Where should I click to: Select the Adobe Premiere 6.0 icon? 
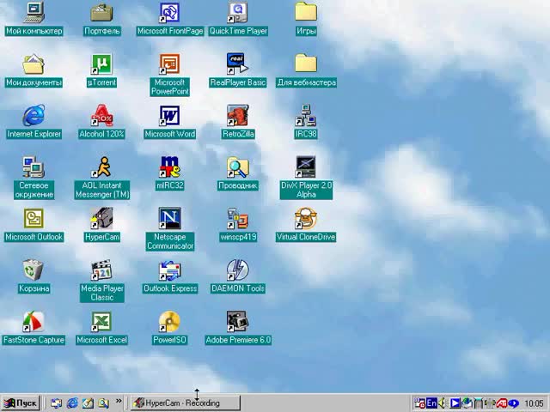238,322
